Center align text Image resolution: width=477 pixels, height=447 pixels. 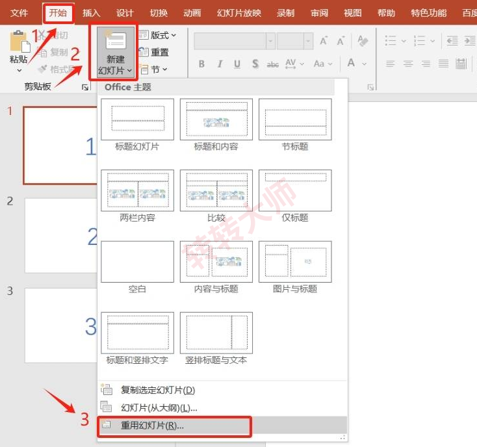(408, 64)
